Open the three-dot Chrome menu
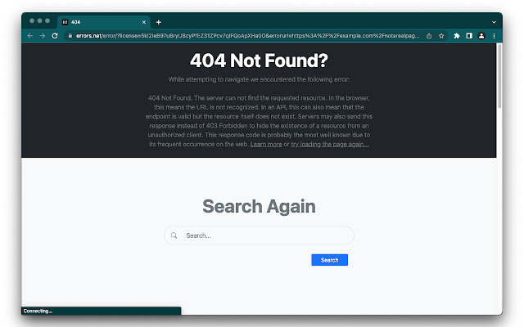The width and height of the screenshot is (524, 327). pyautogui.click(x=494, y=36)
